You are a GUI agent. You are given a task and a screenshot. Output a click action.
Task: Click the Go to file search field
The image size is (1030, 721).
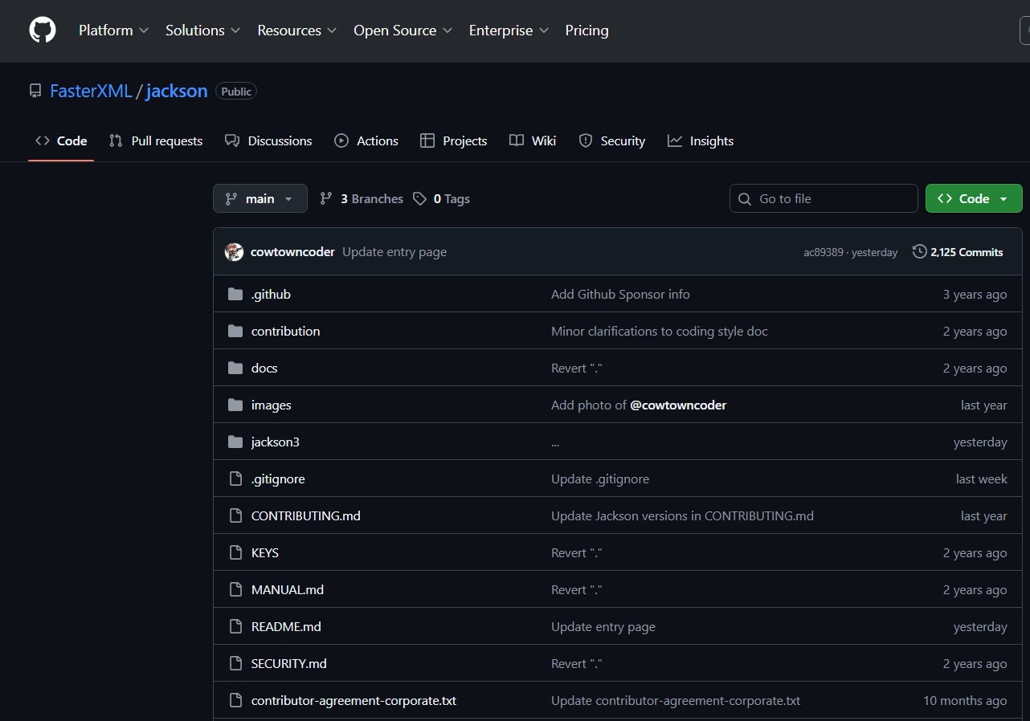(824, 199)
